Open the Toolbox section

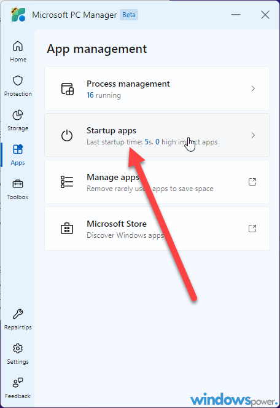(18, 189)
